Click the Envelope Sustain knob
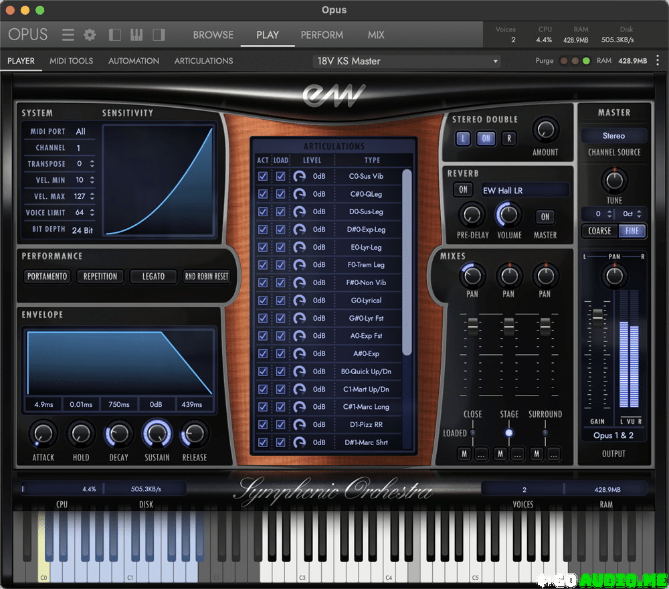This screenshot has height=589, width=669. [157, 433]
